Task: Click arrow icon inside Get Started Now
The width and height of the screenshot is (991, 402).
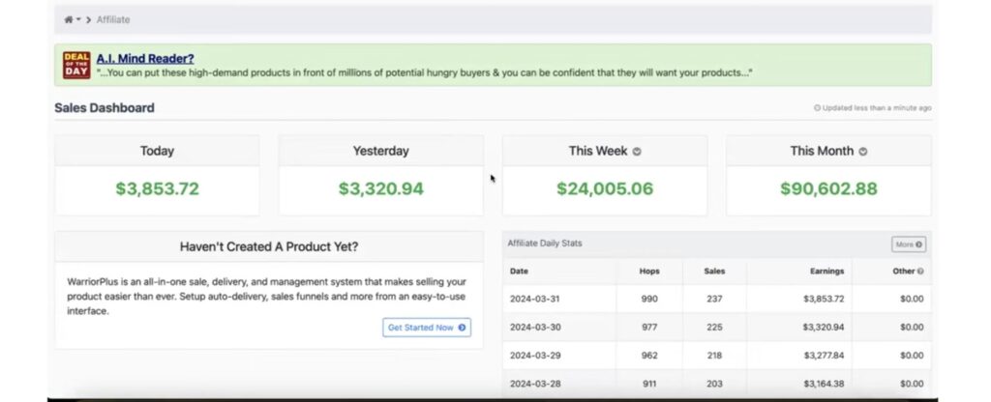Action: pos(462,328)
